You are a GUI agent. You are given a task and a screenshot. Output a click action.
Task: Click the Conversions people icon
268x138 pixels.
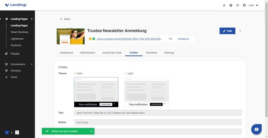6,64
